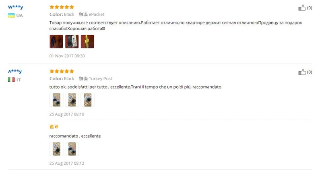This screenshot has height=170, width=322.
Task: Click the ePacket shipping label
Action: click(x=97, y=14)
